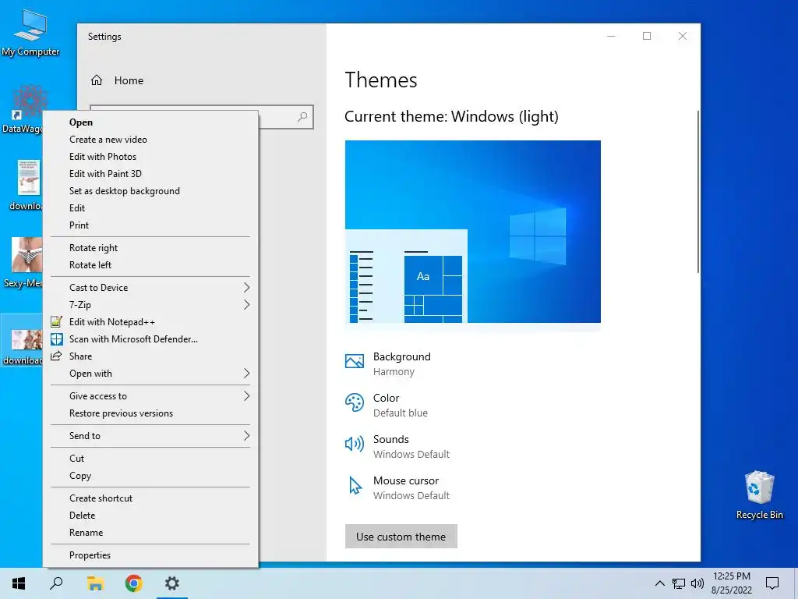The image size is (798, 599).
Task: Open the Action Center notifications icon
Action: click(772, 583)
